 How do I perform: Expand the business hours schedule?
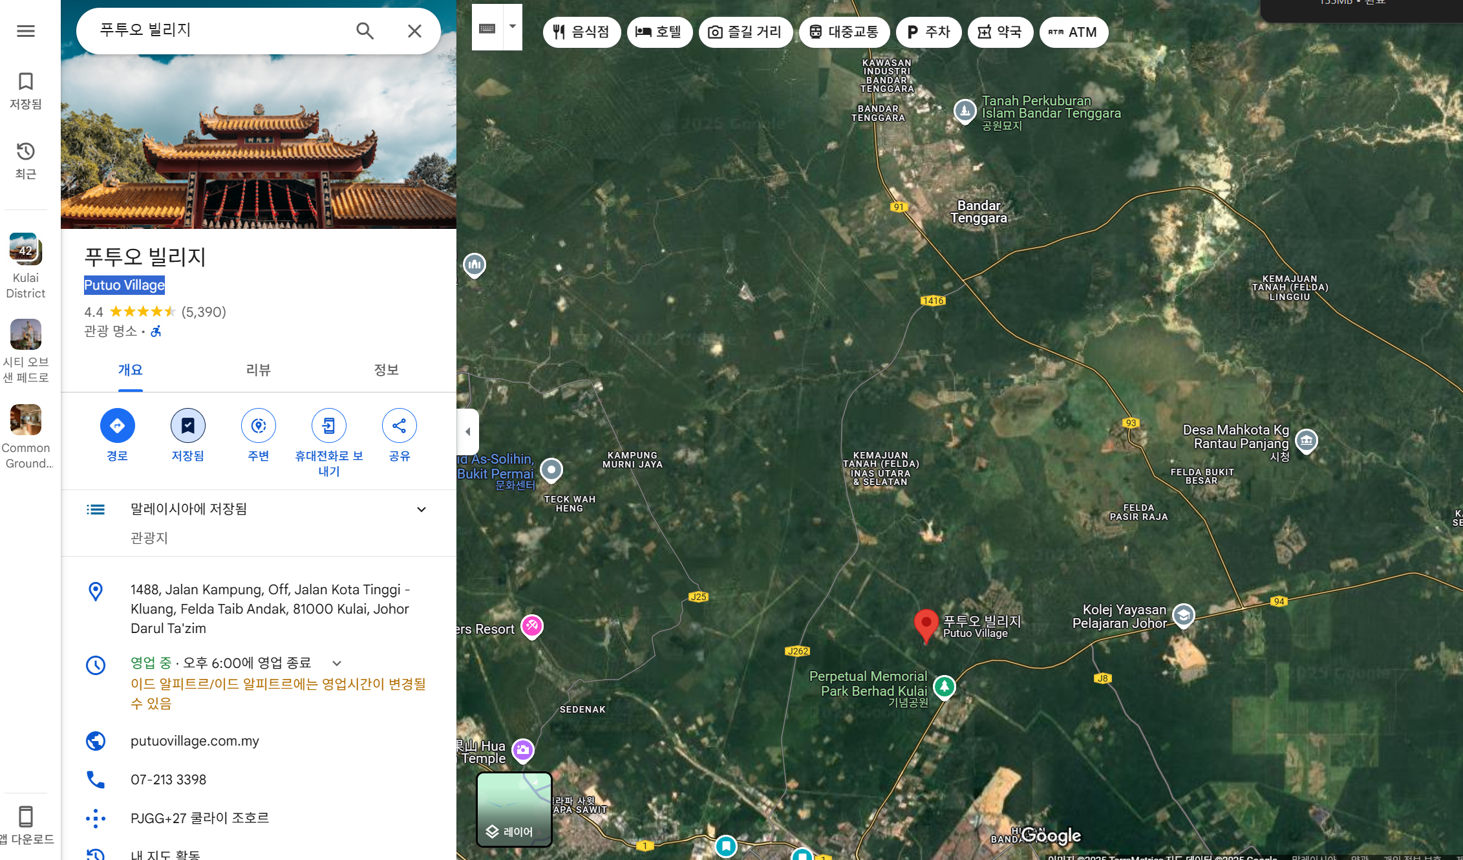coord(336,662)
